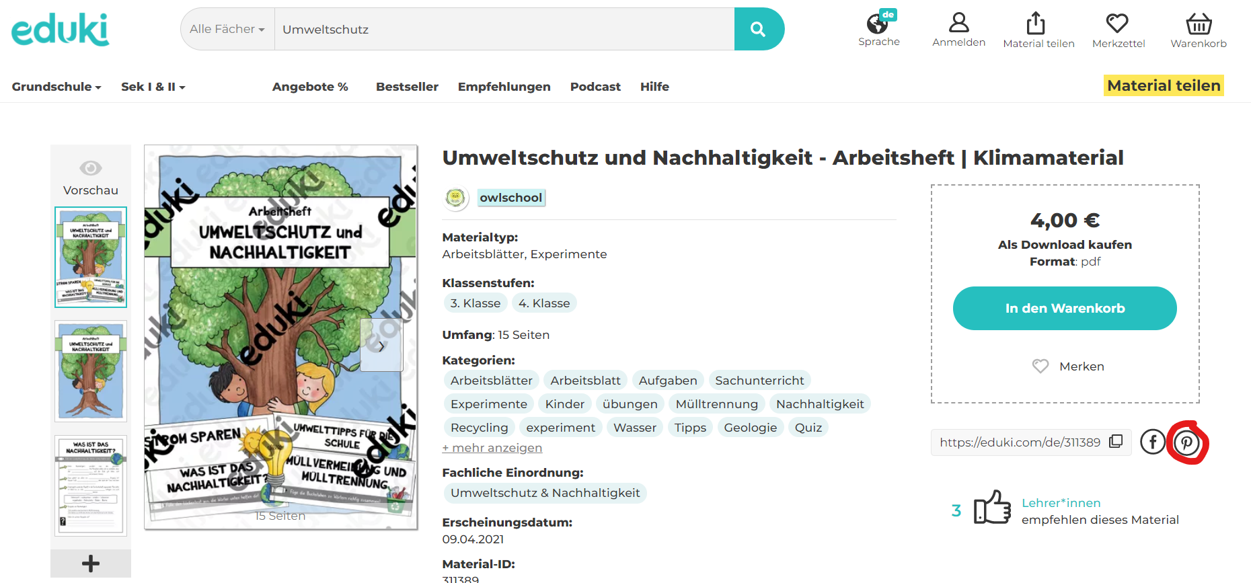Expand the Sek I & II menu
The width and height of the screenshot is (1251, 583).
(x=153, y=87)
